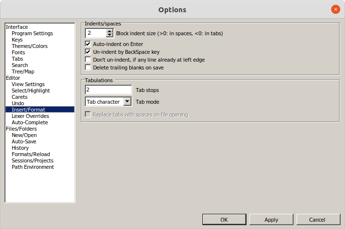The height and width of the screenshot is (229, 345).
Task: Select Path Environment options
Action: point(33,167)
